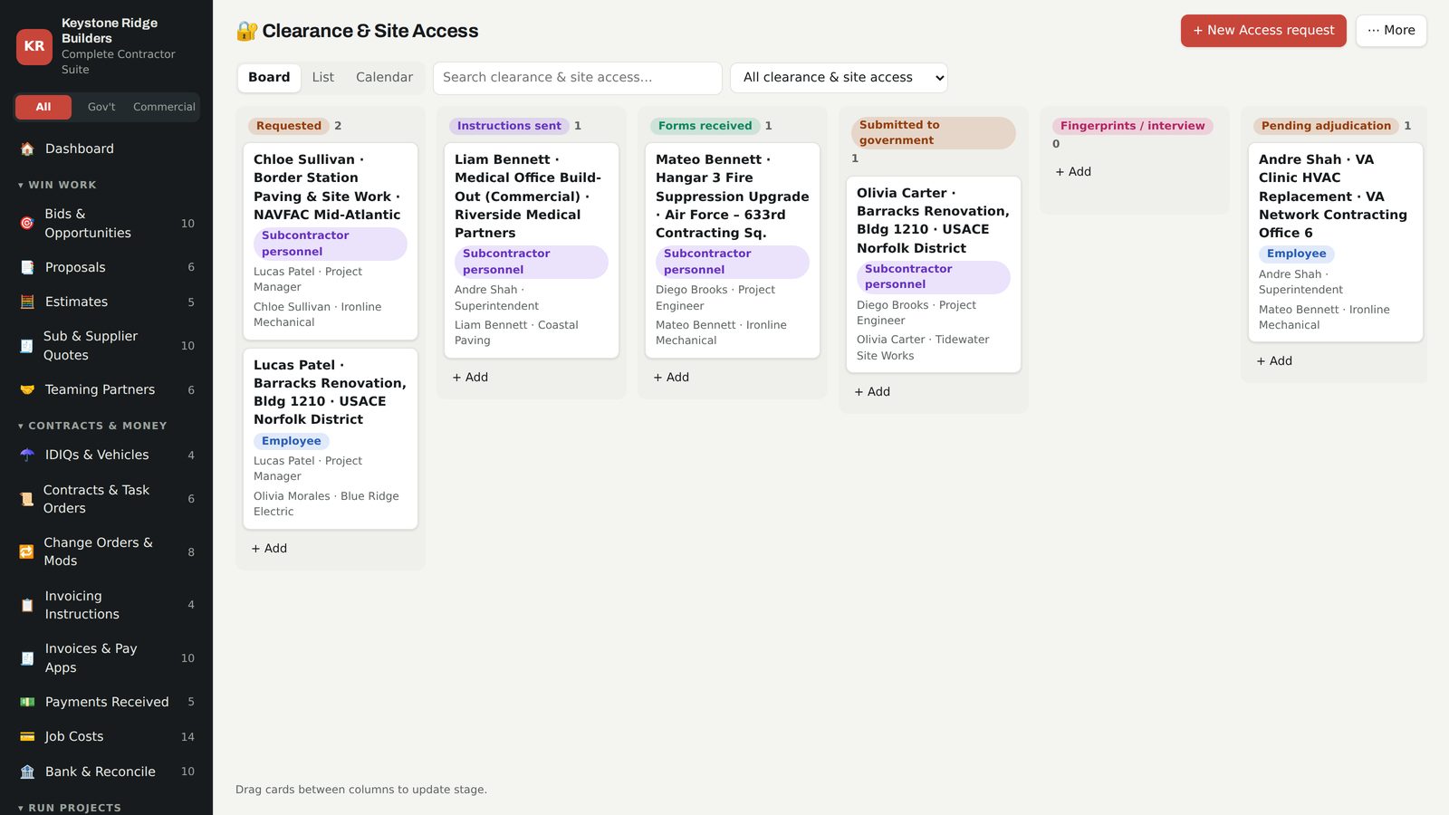Add card to Pending adjudication column
The height and width of the screenshot is (815, 1449).
1274,361
